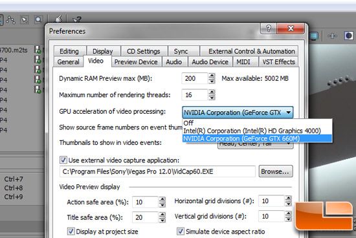Decrease maximum rendering threads
The image size is (356, 238).
[212, 98]
